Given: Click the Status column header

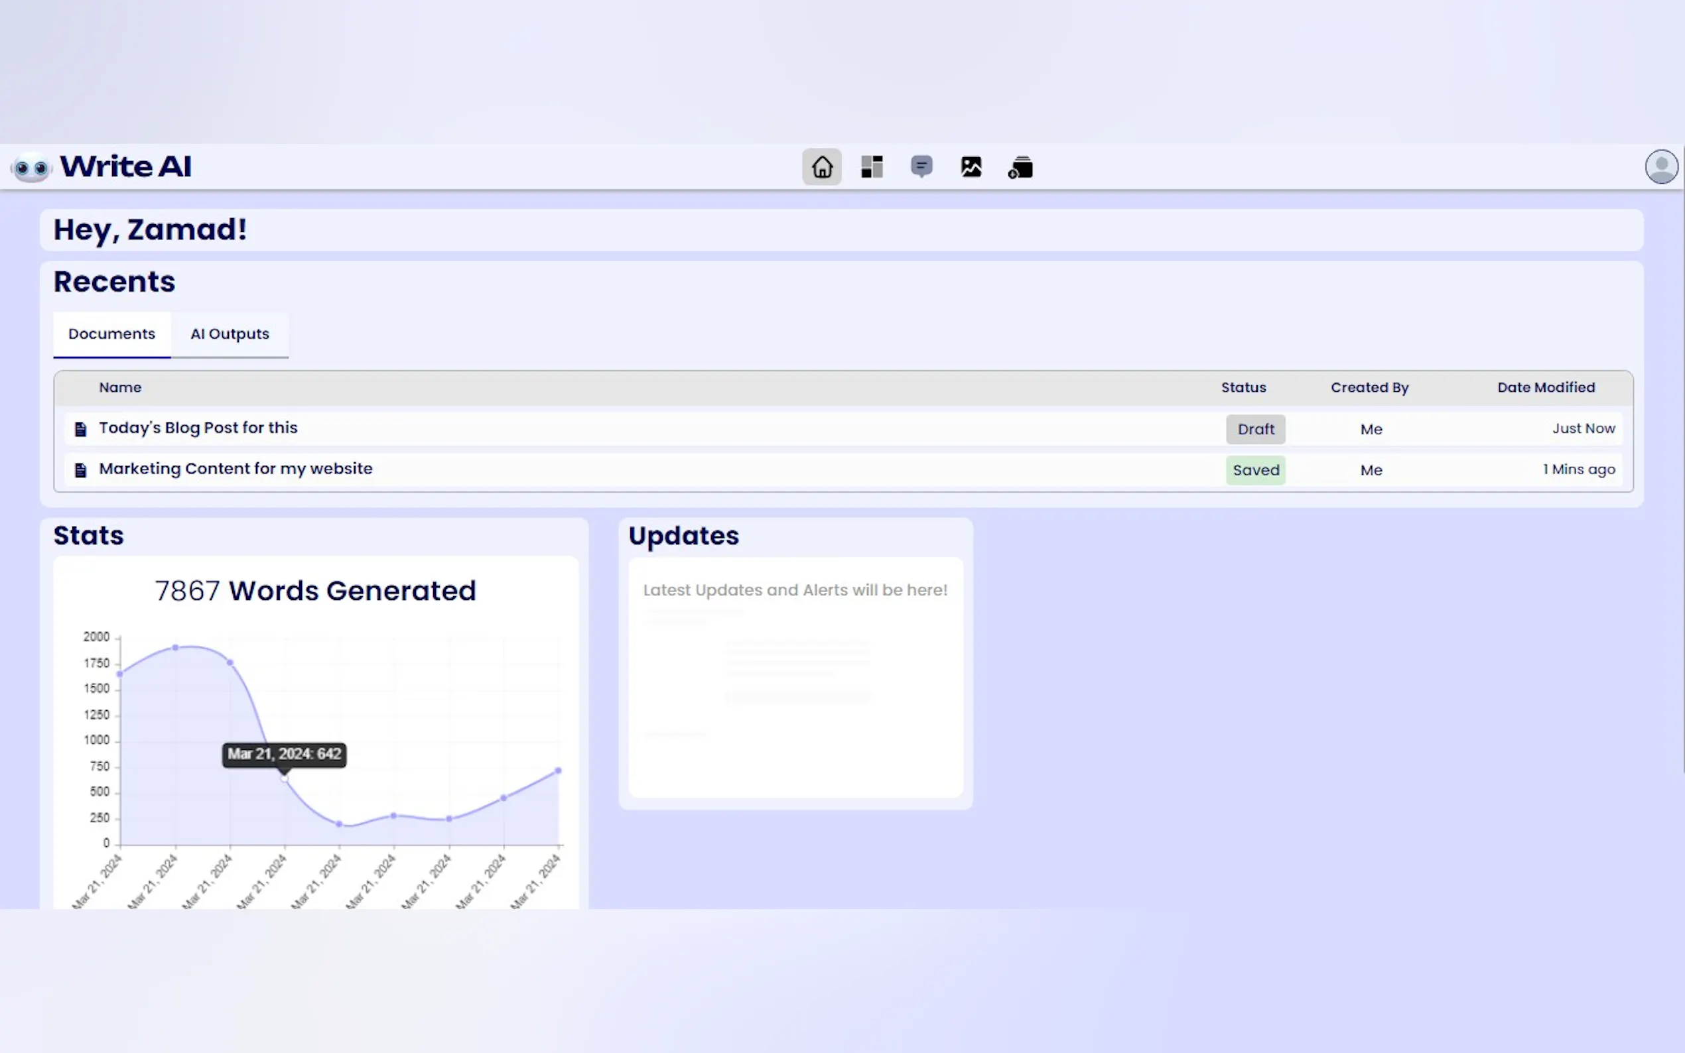Looking at the screenshot, I should click(1243, 388).
